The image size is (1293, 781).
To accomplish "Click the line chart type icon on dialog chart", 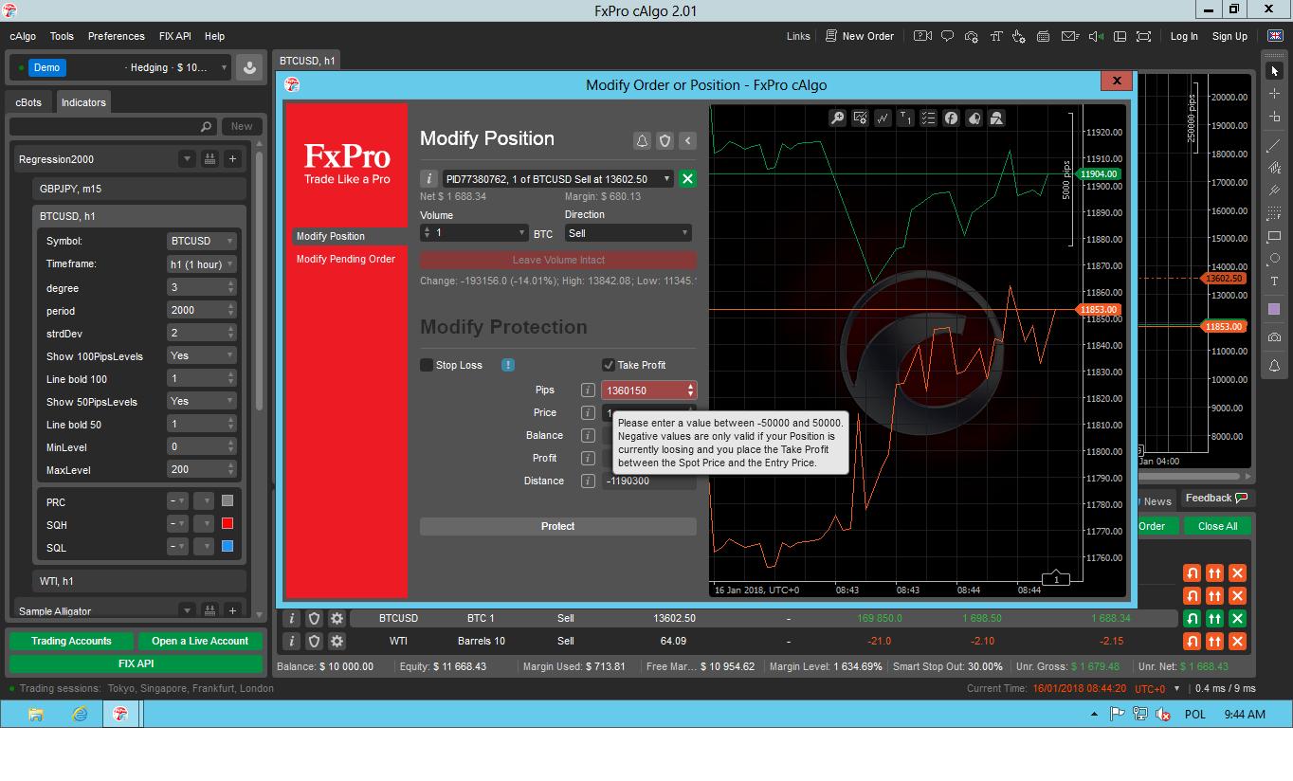I will (883, 118).
